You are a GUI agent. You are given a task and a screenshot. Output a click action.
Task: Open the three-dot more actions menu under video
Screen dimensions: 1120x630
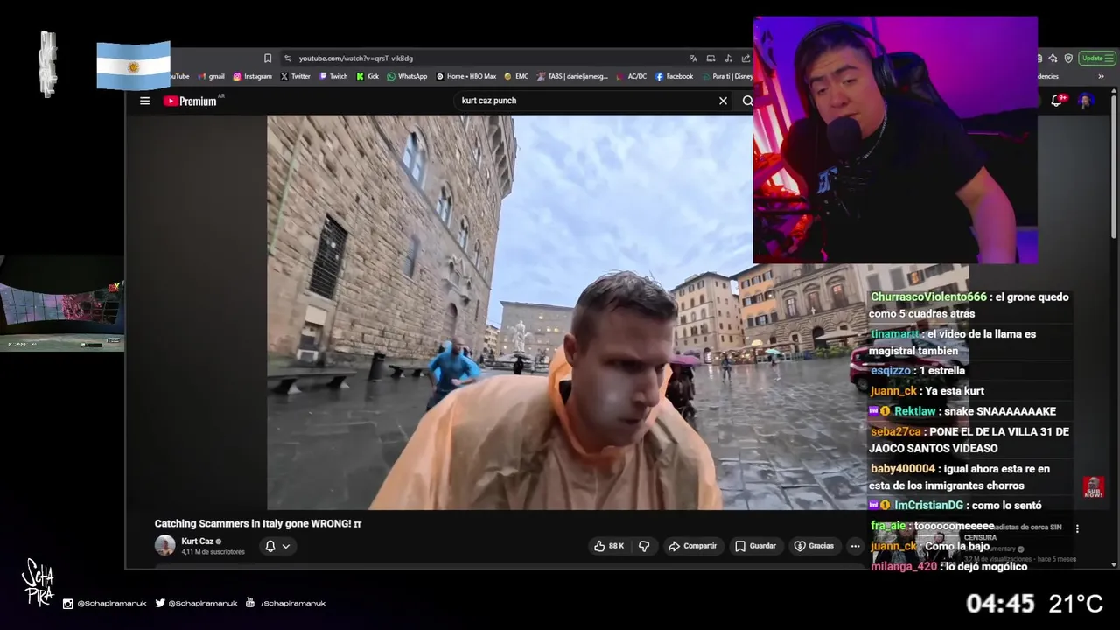855,546
